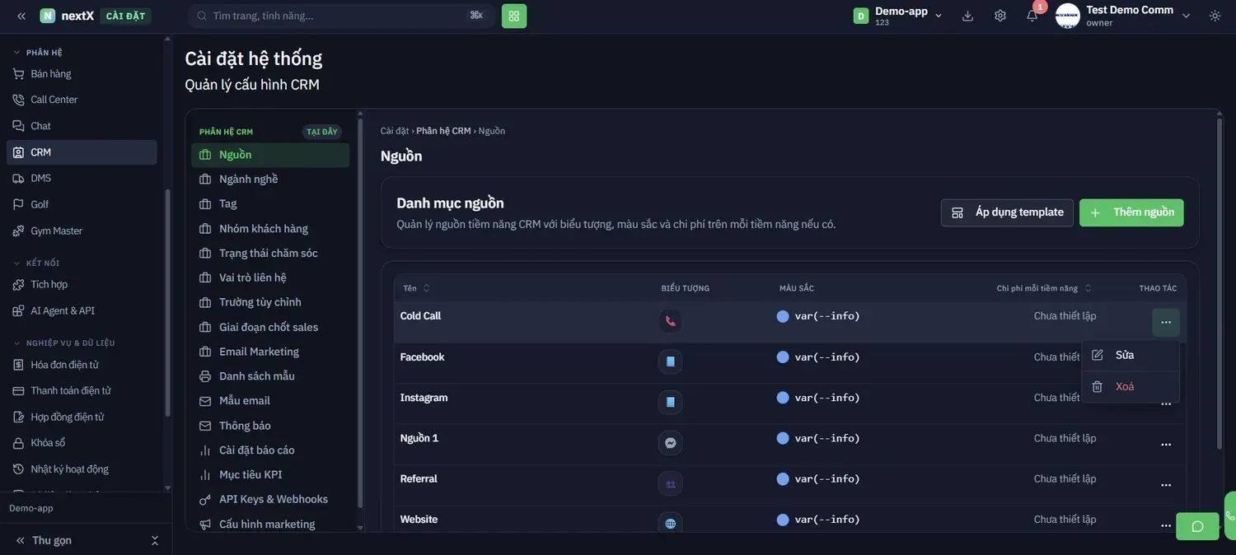Collapse the KẾT NỐI sidebar section
This screenshot has height=555, width=1236.
(36, 264)
